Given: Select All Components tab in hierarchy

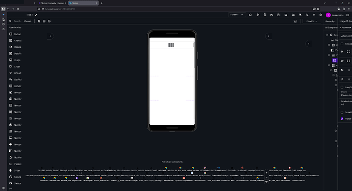Looking at the screenshot, I should pyautogui.click(x=331, y=28).
